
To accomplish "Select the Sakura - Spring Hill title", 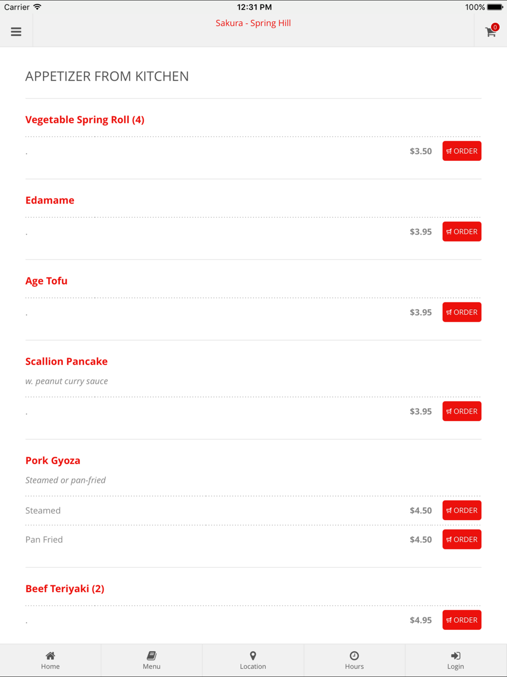I will point(253,23).
